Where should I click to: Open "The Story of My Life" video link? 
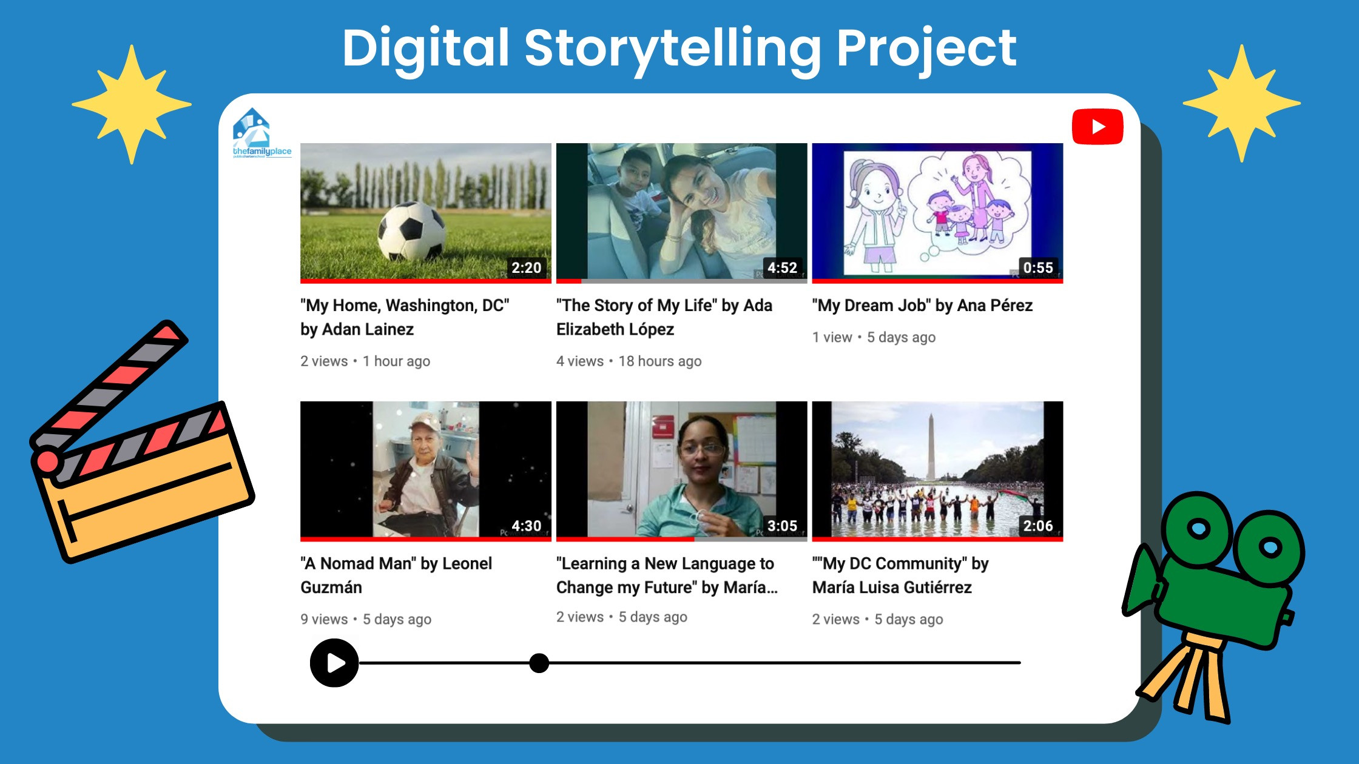tap(664, 317)
